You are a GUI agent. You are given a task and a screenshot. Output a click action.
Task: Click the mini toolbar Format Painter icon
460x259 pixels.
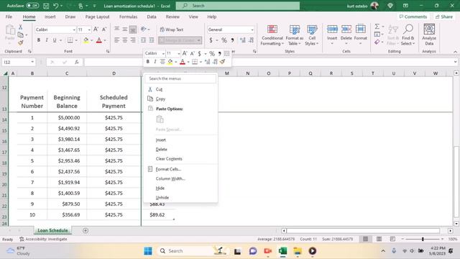223,62
